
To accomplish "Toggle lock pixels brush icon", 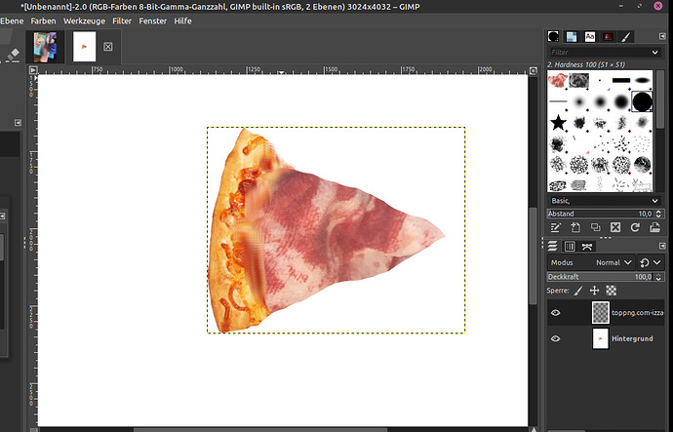I will pyautogui.click(x=578, y=291).
